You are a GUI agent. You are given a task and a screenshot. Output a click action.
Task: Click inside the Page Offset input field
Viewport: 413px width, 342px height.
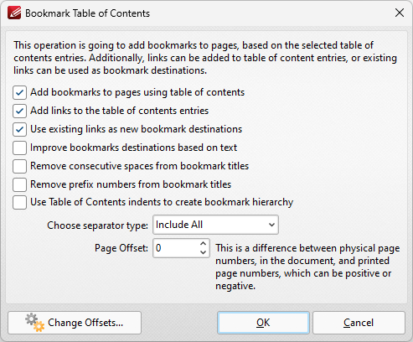[175, 248]
